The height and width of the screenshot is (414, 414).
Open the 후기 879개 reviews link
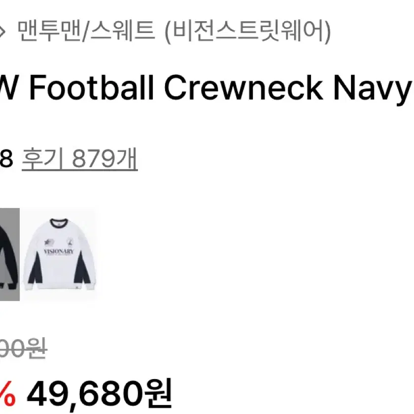click(80, 158)
